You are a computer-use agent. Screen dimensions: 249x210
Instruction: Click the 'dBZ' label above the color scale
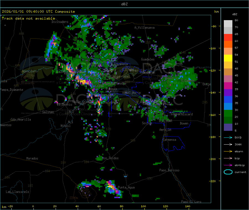pyautogui.click(x=235, y=14)
